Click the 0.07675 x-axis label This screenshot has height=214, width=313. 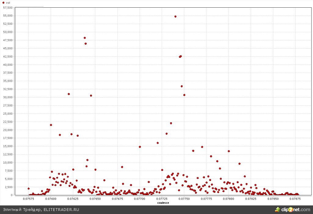(117, 199)
